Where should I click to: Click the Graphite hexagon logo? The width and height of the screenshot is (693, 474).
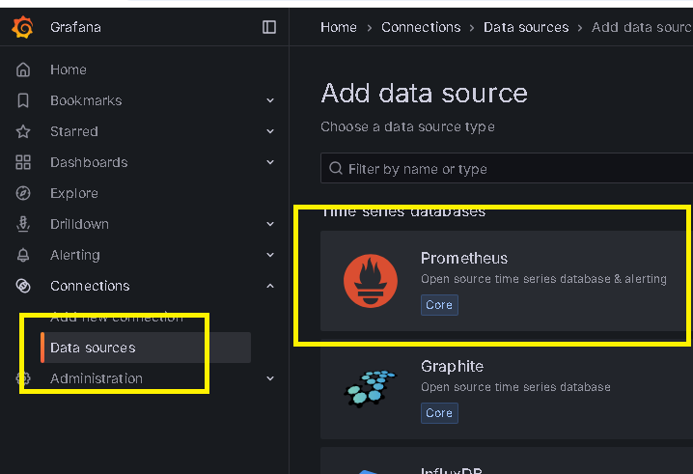click(x=371, y=389)
